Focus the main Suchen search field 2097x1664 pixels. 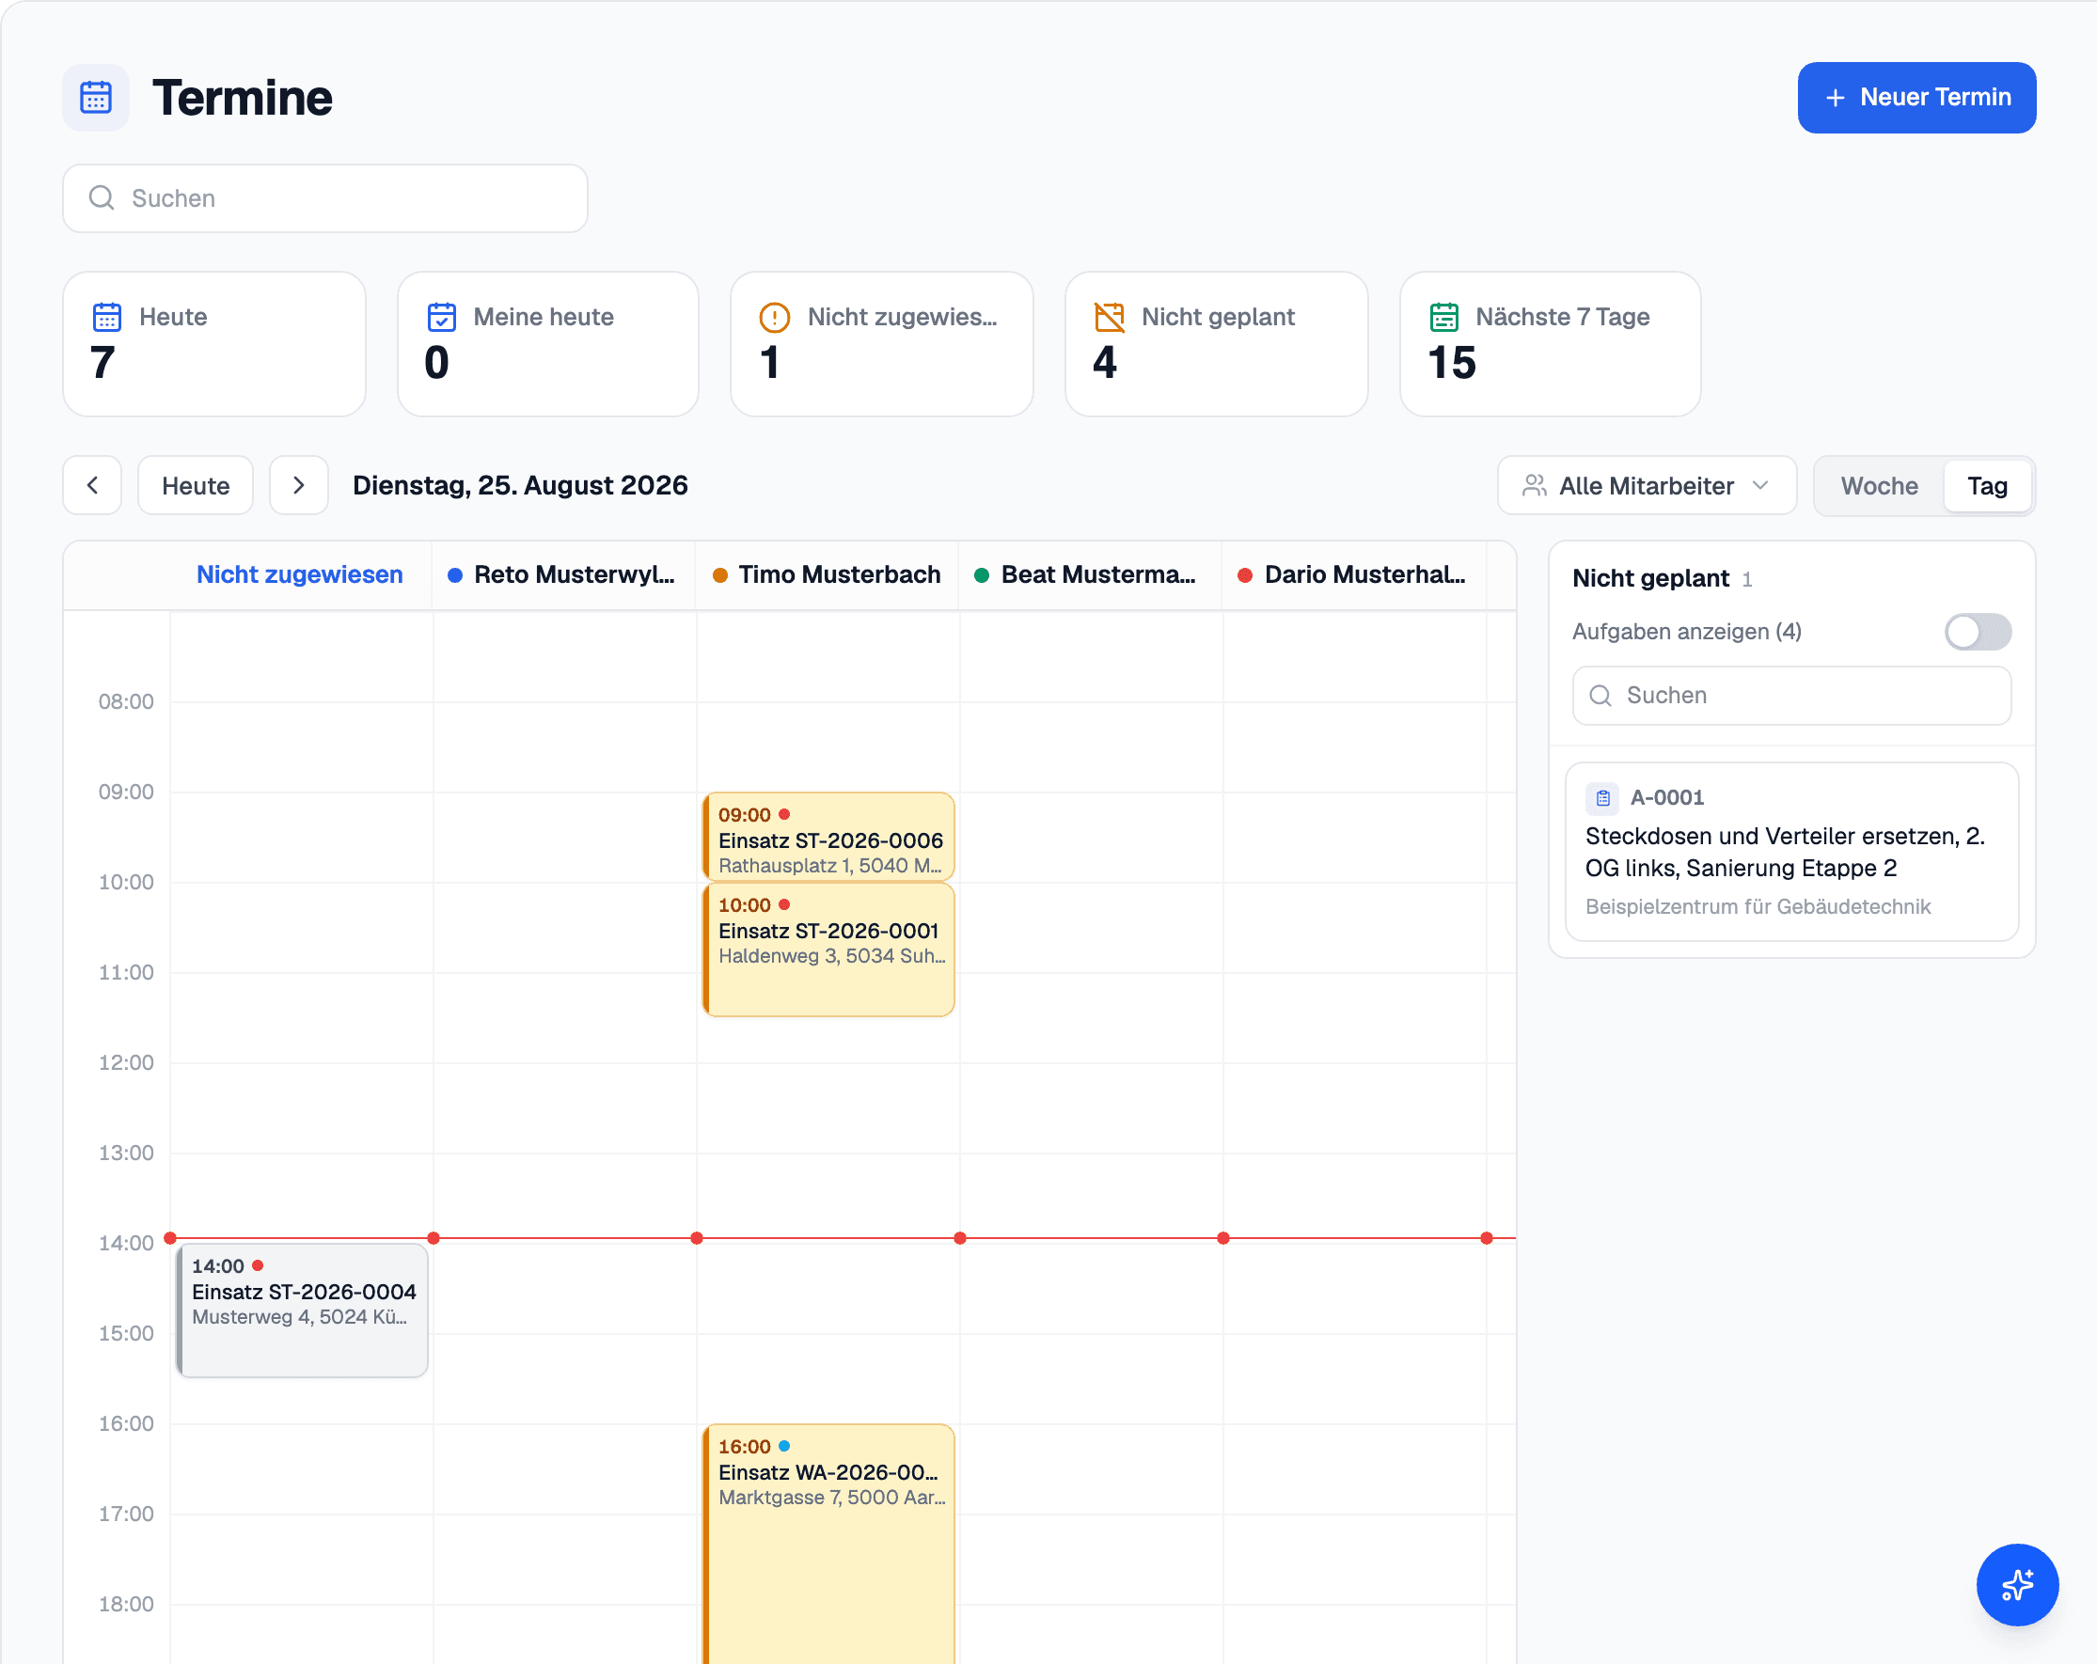(324, 198)
